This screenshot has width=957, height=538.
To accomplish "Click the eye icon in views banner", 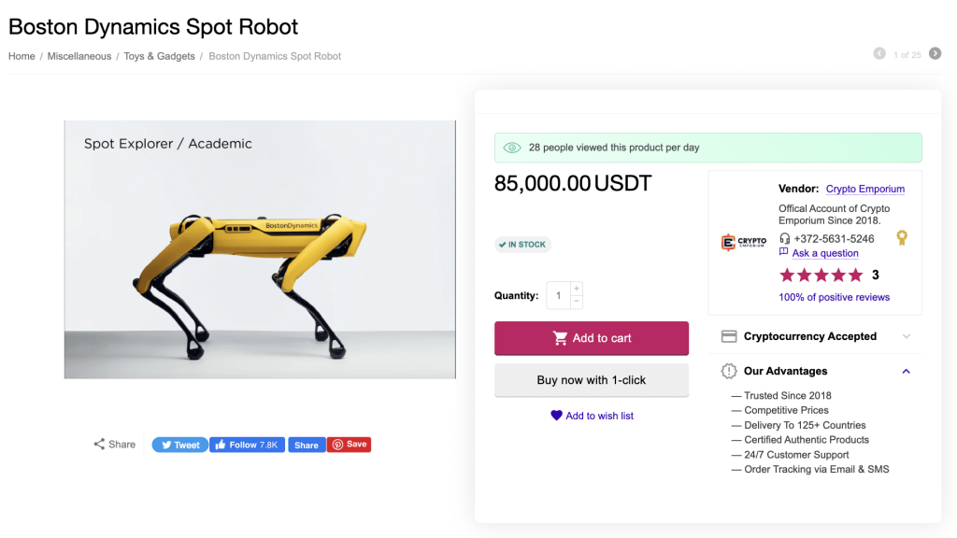I will point(511,148).
